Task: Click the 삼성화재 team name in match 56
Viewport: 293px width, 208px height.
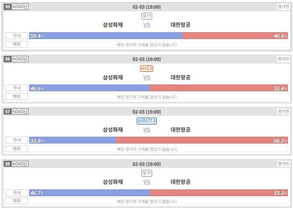Action: (113, 77)
